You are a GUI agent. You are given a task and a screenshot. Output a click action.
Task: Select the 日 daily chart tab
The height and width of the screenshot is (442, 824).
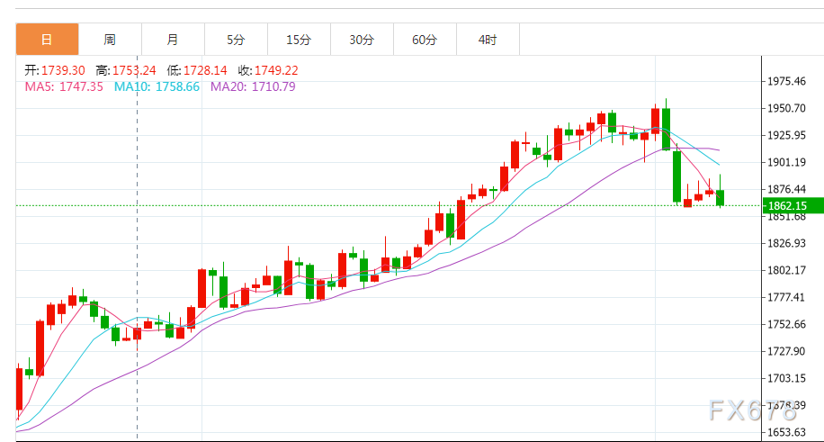(47, 40)
